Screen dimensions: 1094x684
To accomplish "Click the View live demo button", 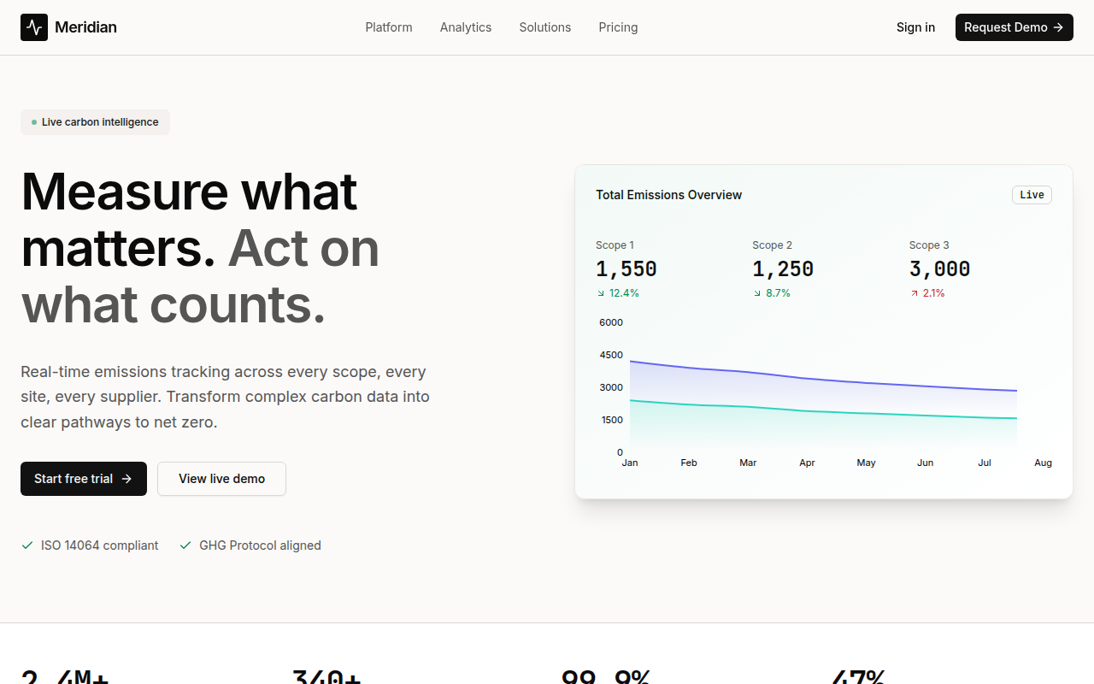I will 221,479.
